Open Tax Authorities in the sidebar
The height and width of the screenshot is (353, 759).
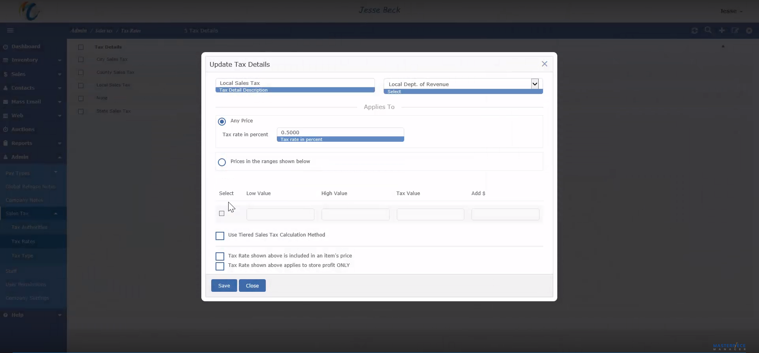[29, 227]
